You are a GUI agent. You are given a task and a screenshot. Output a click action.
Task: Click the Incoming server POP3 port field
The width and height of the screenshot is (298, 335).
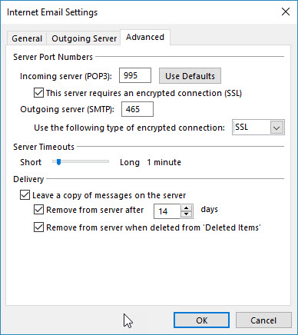[135, 75]
